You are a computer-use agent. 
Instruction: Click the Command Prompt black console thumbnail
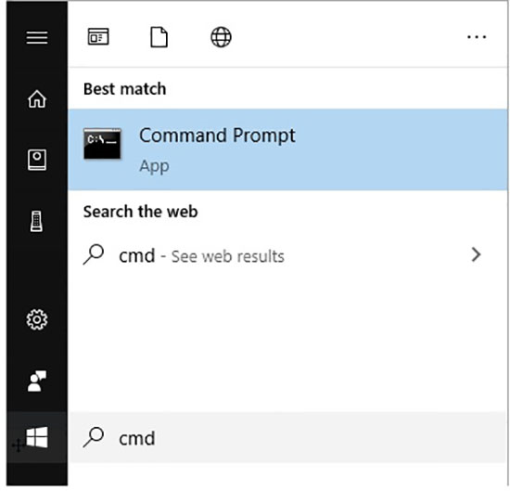tap(102, 144)
